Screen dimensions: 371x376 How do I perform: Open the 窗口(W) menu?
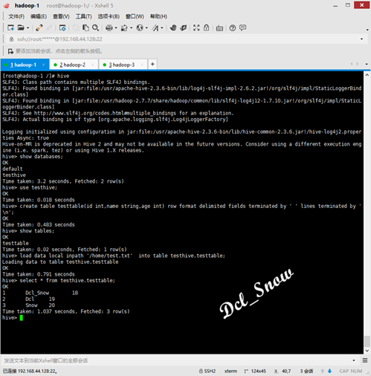click(135, 16)
